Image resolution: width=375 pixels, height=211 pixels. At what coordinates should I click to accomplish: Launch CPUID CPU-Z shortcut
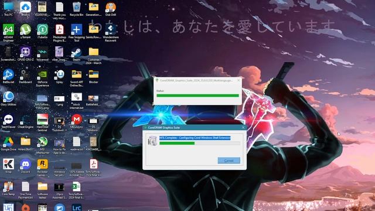25,54
